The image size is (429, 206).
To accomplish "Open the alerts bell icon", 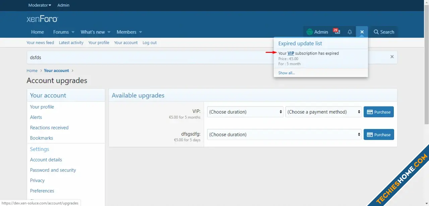I will 350,32.
